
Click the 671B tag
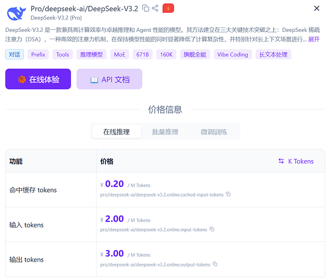[x=142, y=54]
